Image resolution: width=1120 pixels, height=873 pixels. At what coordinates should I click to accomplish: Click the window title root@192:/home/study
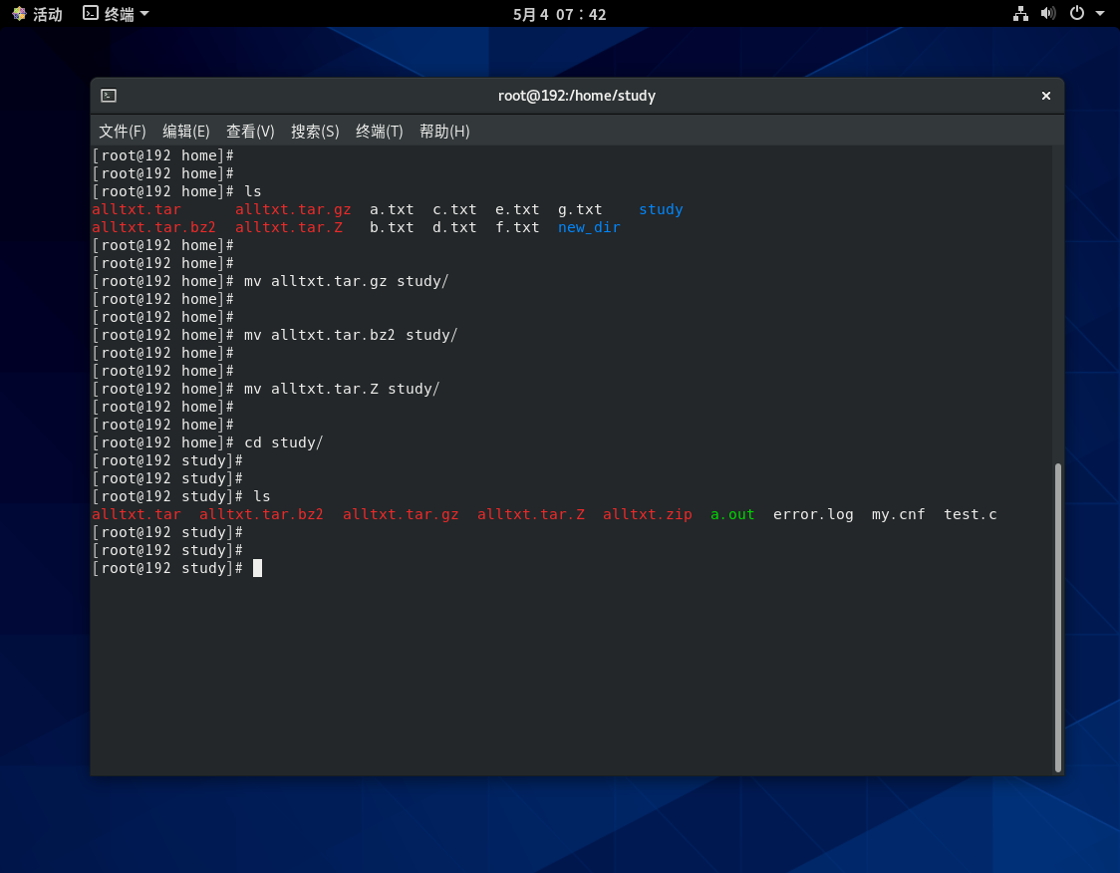tap(576, 96)
